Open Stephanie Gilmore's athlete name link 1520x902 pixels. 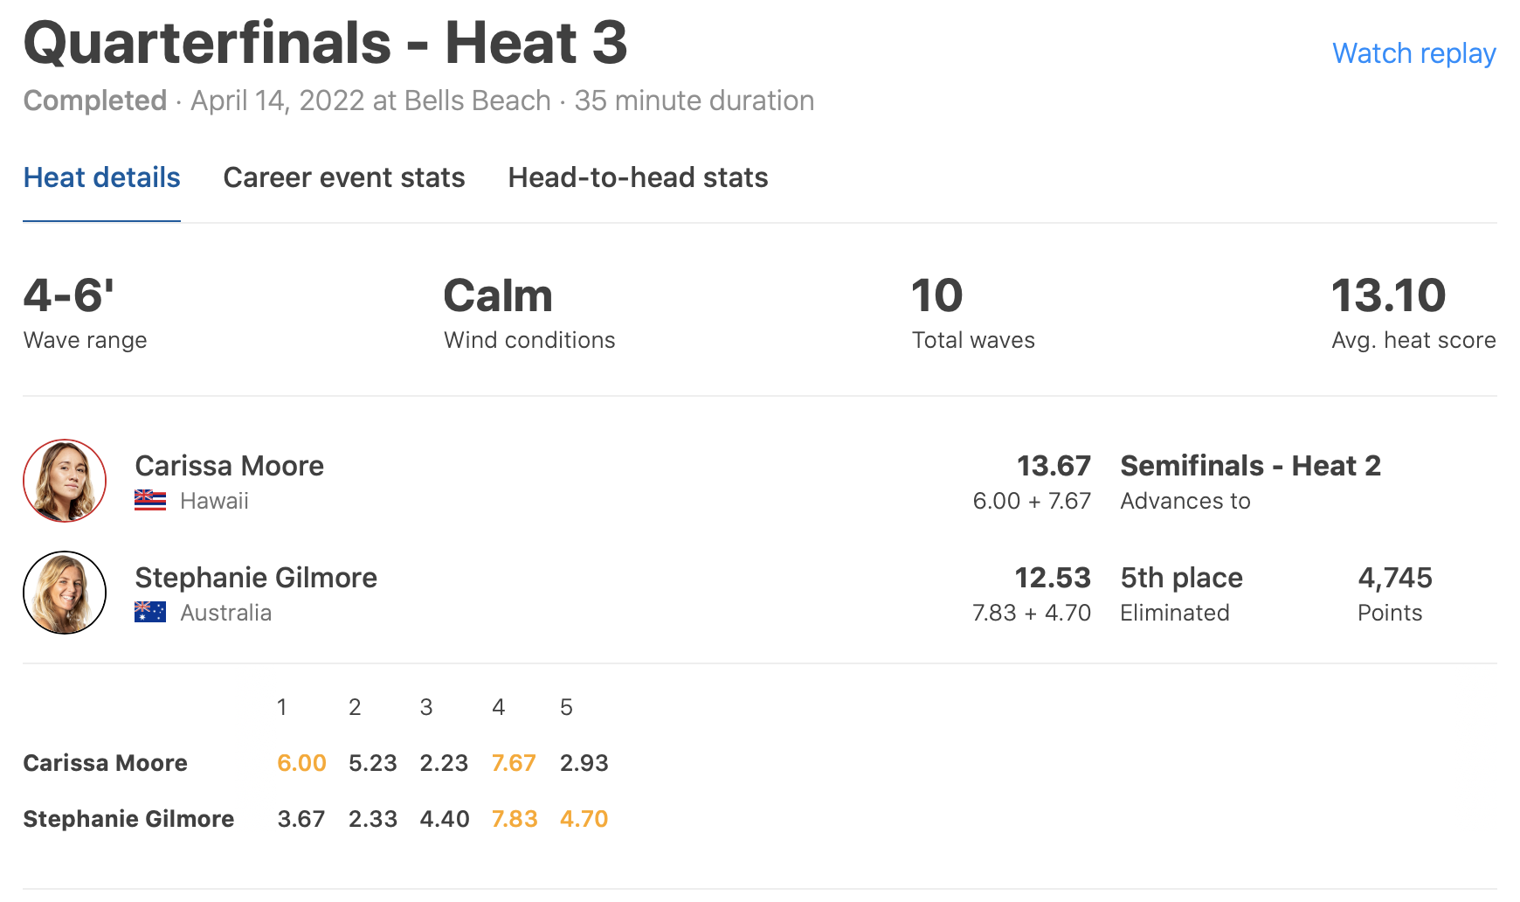pyautogui.click(x=256, y=578)
